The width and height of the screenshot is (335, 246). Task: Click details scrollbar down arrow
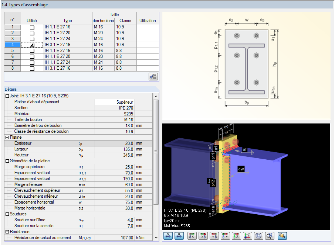156,238
